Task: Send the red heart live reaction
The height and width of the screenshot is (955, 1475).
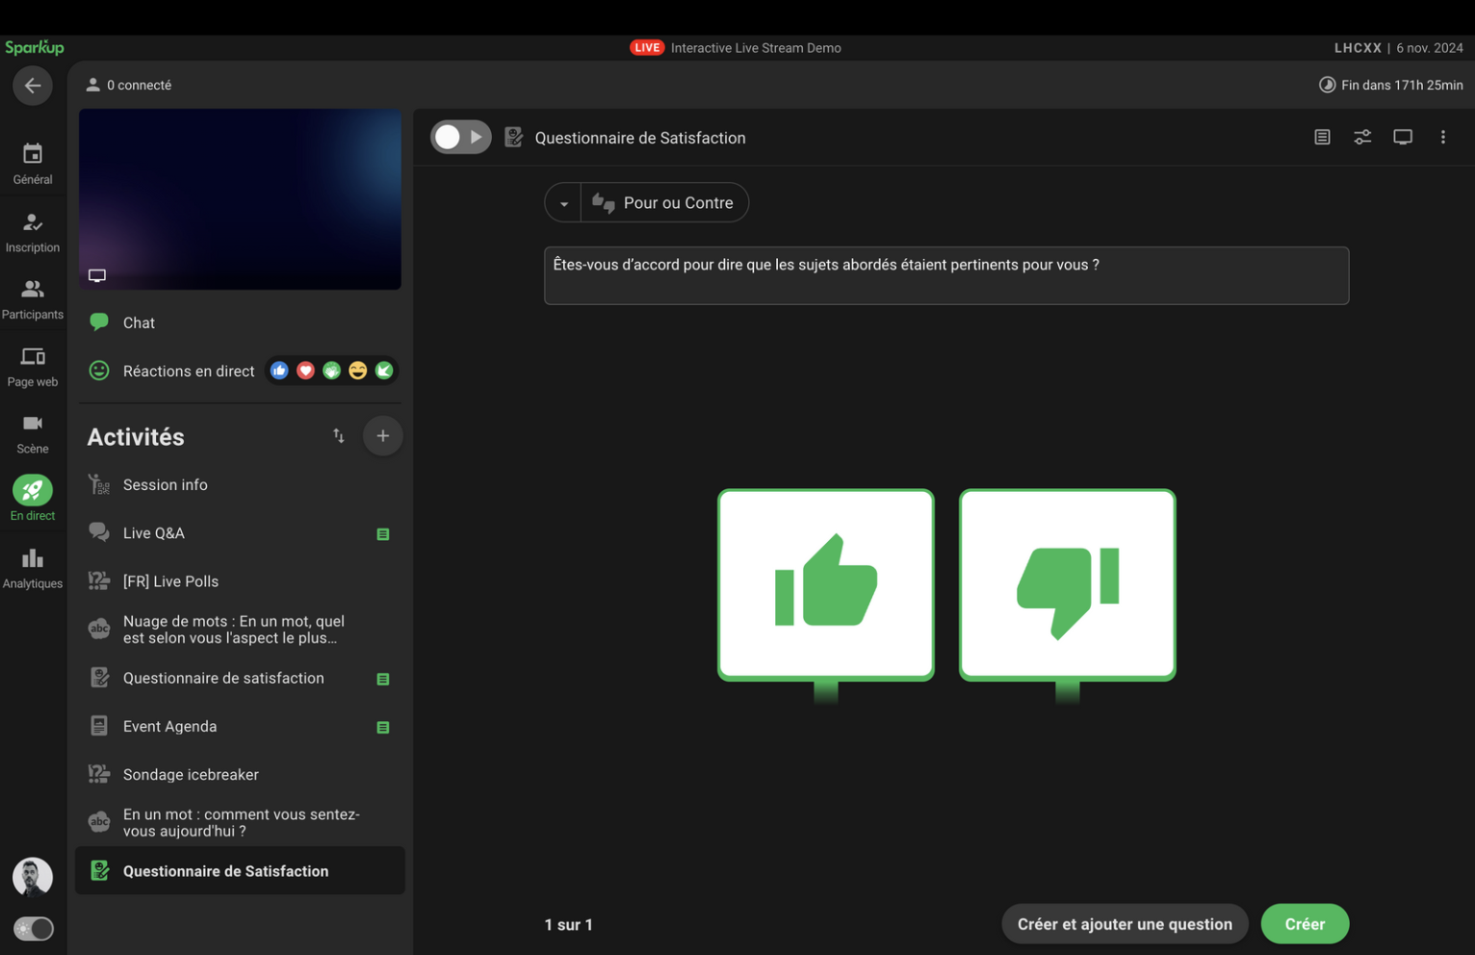Action: pyautogui.click(x=305, y=371)
